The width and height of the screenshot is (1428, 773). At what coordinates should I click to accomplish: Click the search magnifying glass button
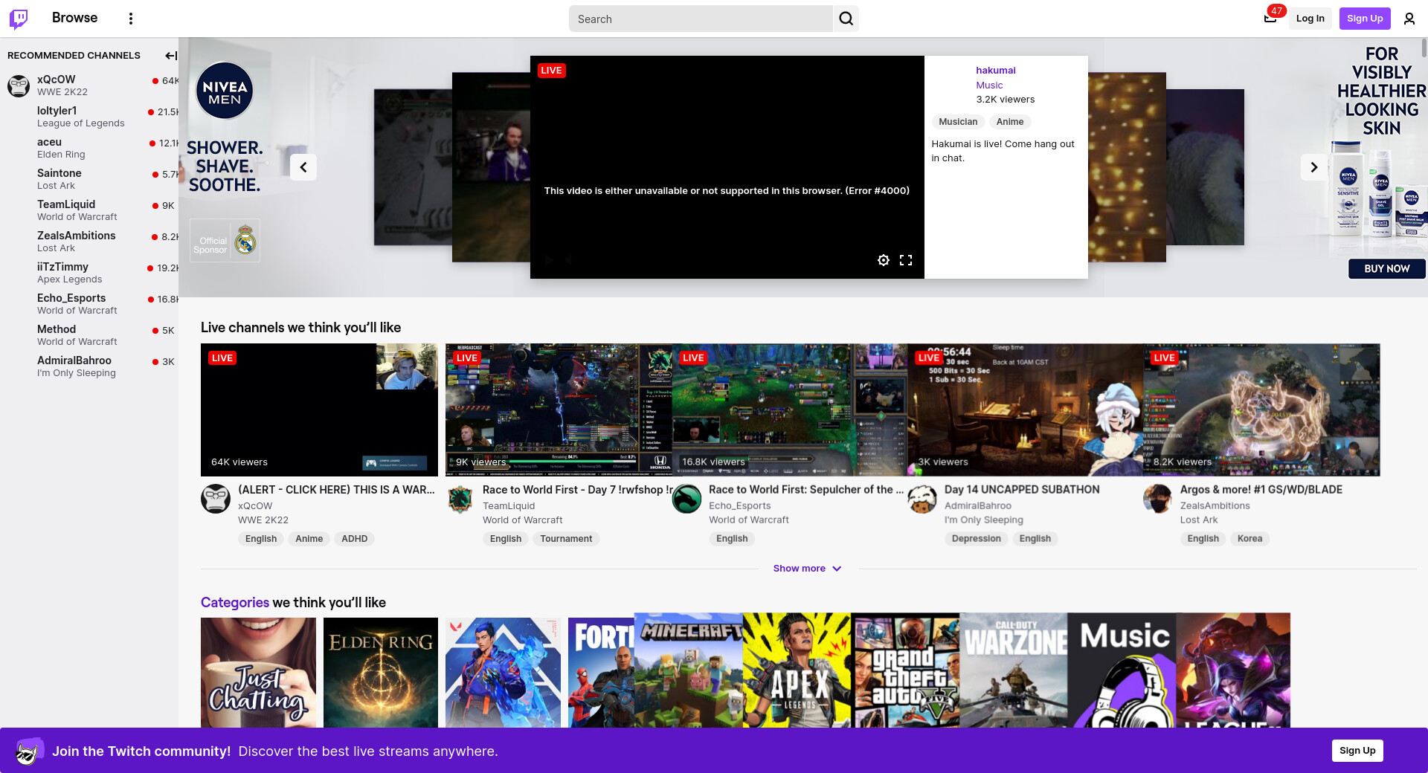tap(846, 19)
